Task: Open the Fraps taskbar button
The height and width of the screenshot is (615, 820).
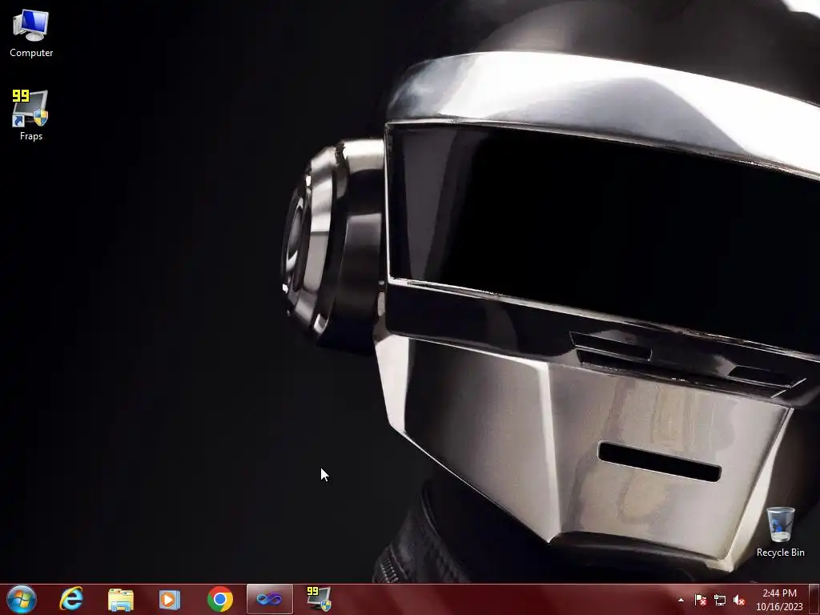Action: [319, 599]
